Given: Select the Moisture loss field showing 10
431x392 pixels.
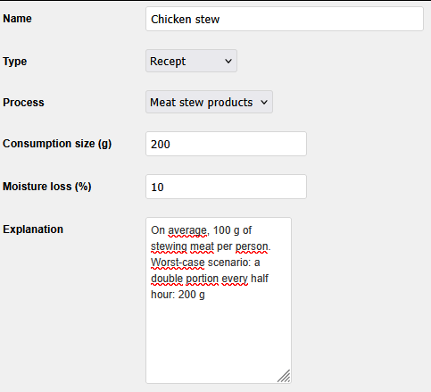Looking at the screenshot, I should (x=226, y=187).
